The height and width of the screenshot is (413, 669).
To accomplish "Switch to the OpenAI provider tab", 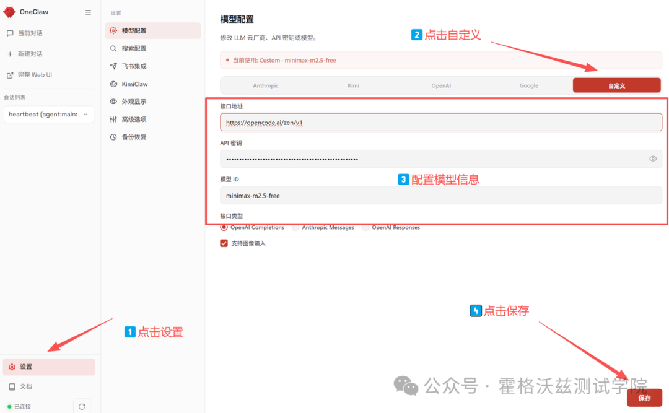I will (441, 85).
